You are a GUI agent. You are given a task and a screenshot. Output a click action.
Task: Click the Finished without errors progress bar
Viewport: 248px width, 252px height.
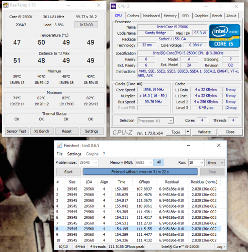coord(140,172)
